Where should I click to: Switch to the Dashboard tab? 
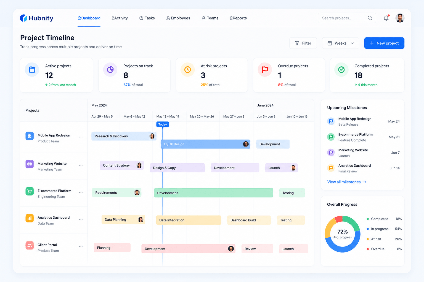coord(89,18)
